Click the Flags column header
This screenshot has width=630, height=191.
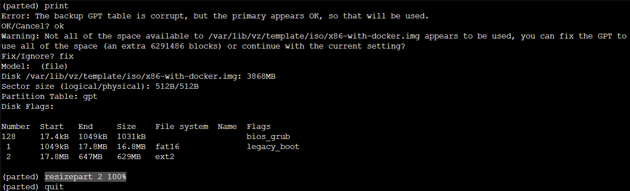(x=259, y=127)
